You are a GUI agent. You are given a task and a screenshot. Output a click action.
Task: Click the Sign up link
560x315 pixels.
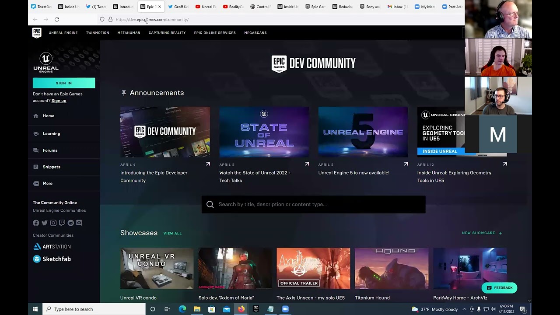click(59, 101)
